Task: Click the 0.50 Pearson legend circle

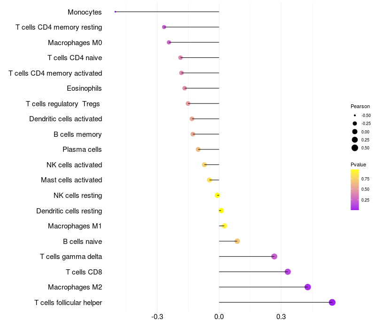Action: point(355,148)
